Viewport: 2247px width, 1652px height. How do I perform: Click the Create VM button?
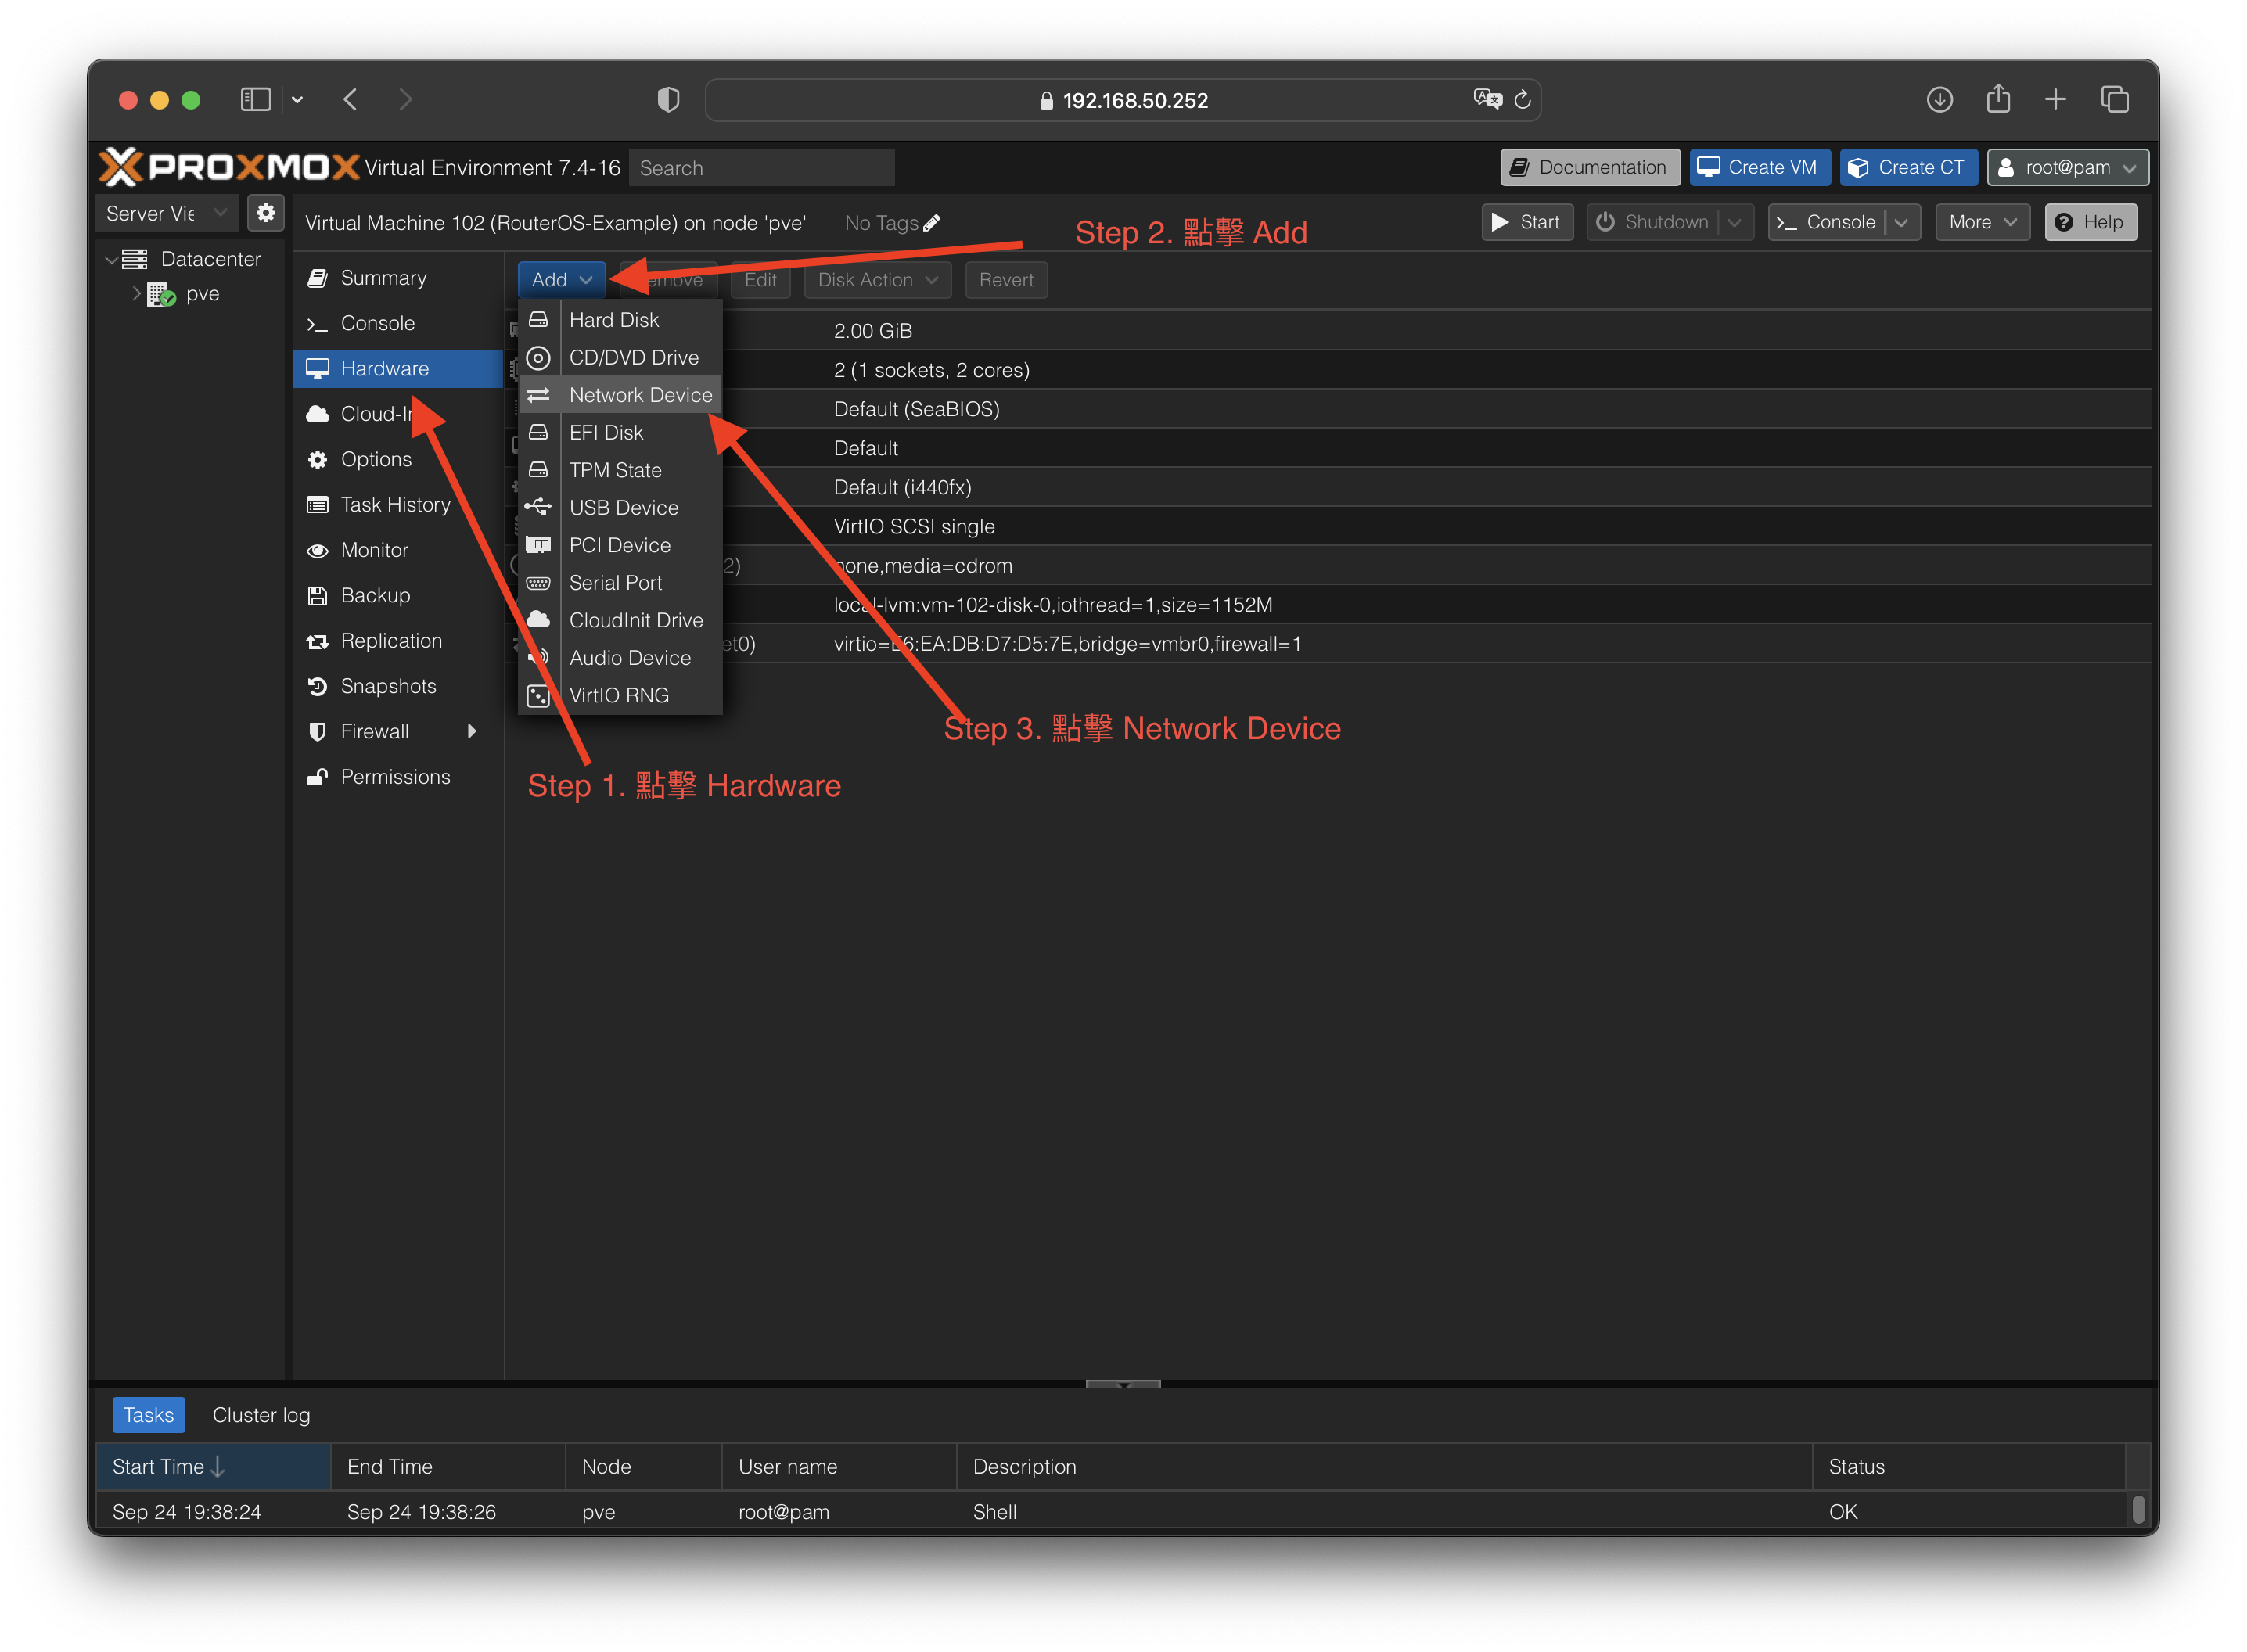click(1759, 168)
